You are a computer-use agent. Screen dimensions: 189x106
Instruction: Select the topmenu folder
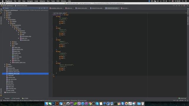(22, 31)
